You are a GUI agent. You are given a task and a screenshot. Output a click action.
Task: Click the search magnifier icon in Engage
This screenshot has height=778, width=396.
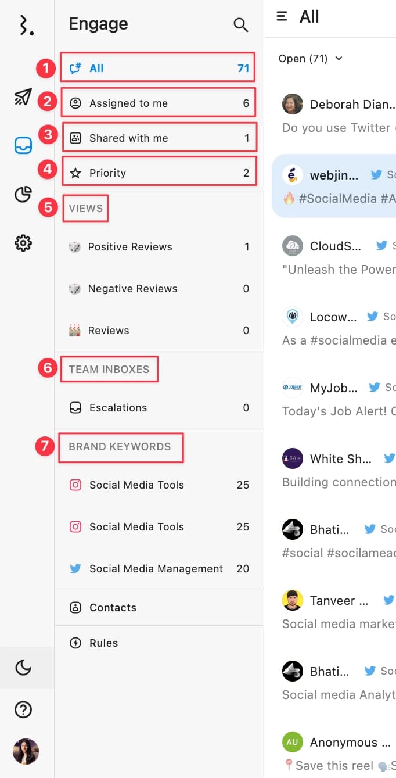click(240, 24)
